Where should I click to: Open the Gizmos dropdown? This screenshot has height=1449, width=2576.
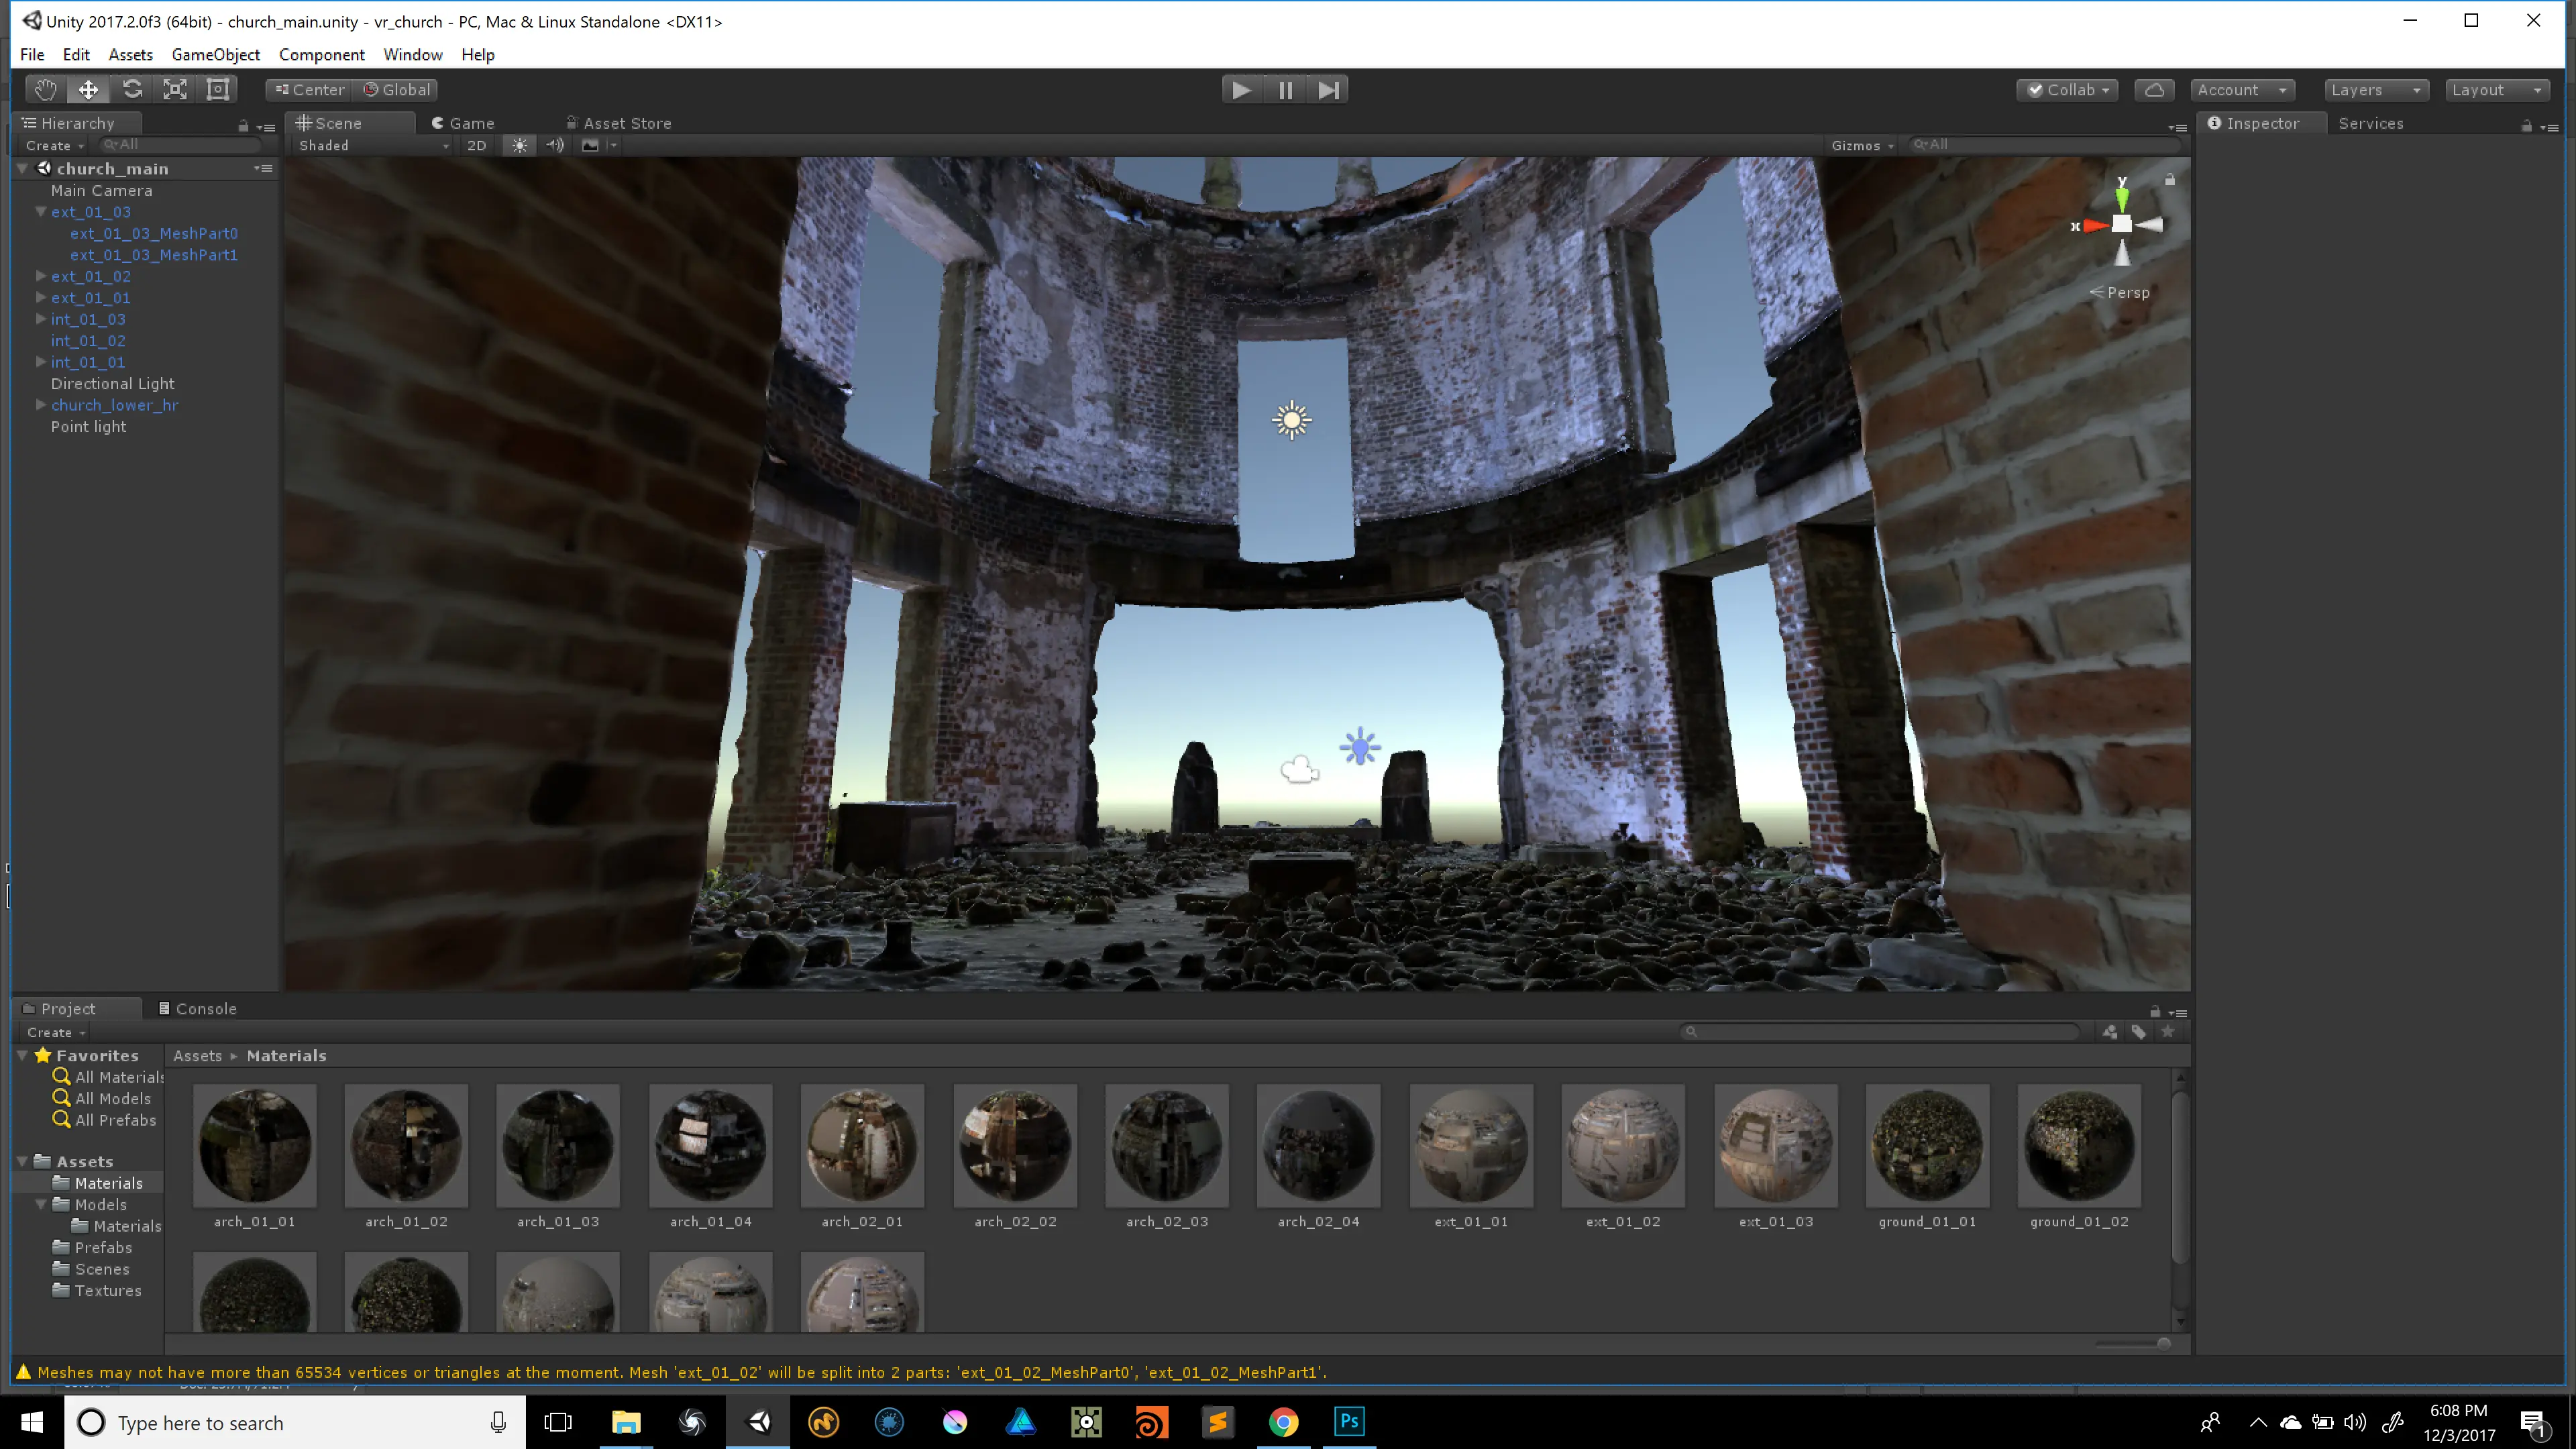tap(1862, 146)
